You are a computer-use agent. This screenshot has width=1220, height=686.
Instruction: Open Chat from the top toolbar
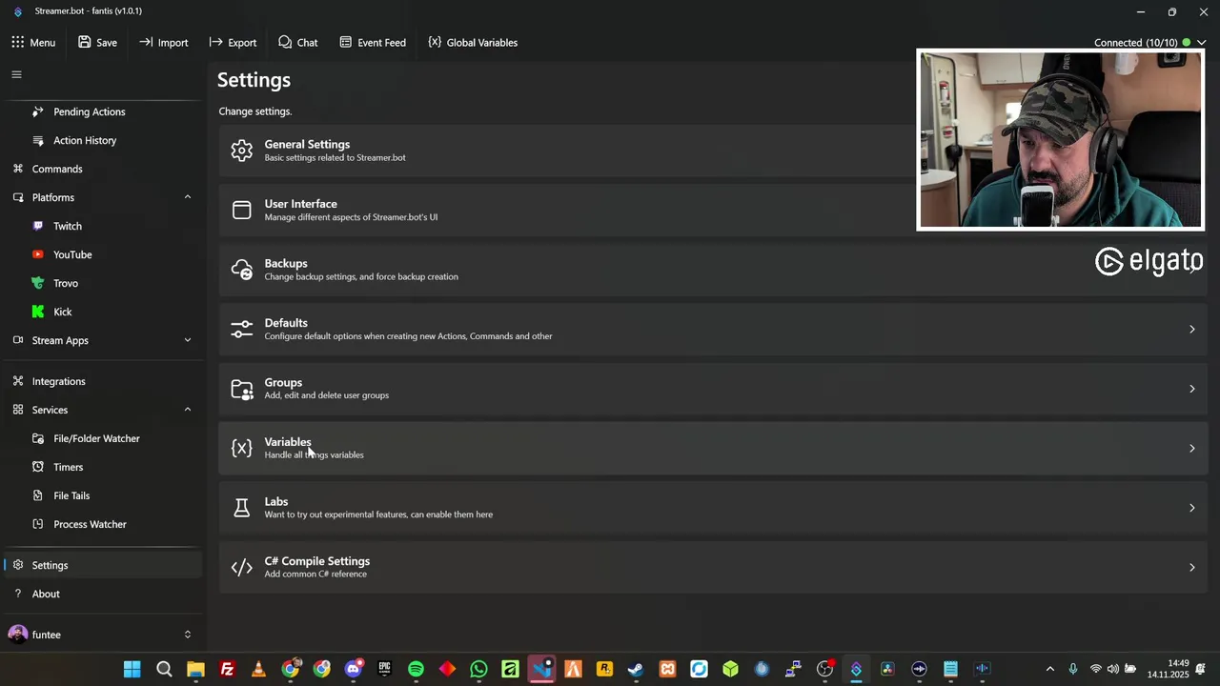pyautogui.click(x=298, y=42)
